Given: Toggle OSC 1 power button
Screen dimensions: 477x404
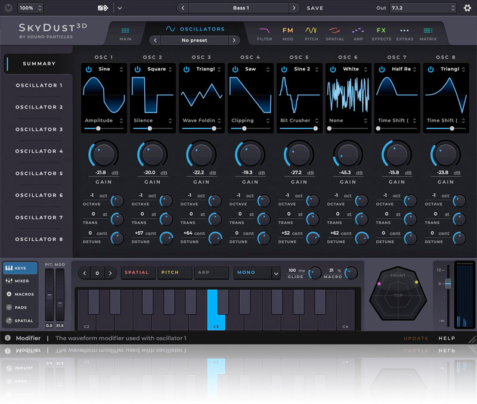Looking at the screenshot, I should [88, 69].
